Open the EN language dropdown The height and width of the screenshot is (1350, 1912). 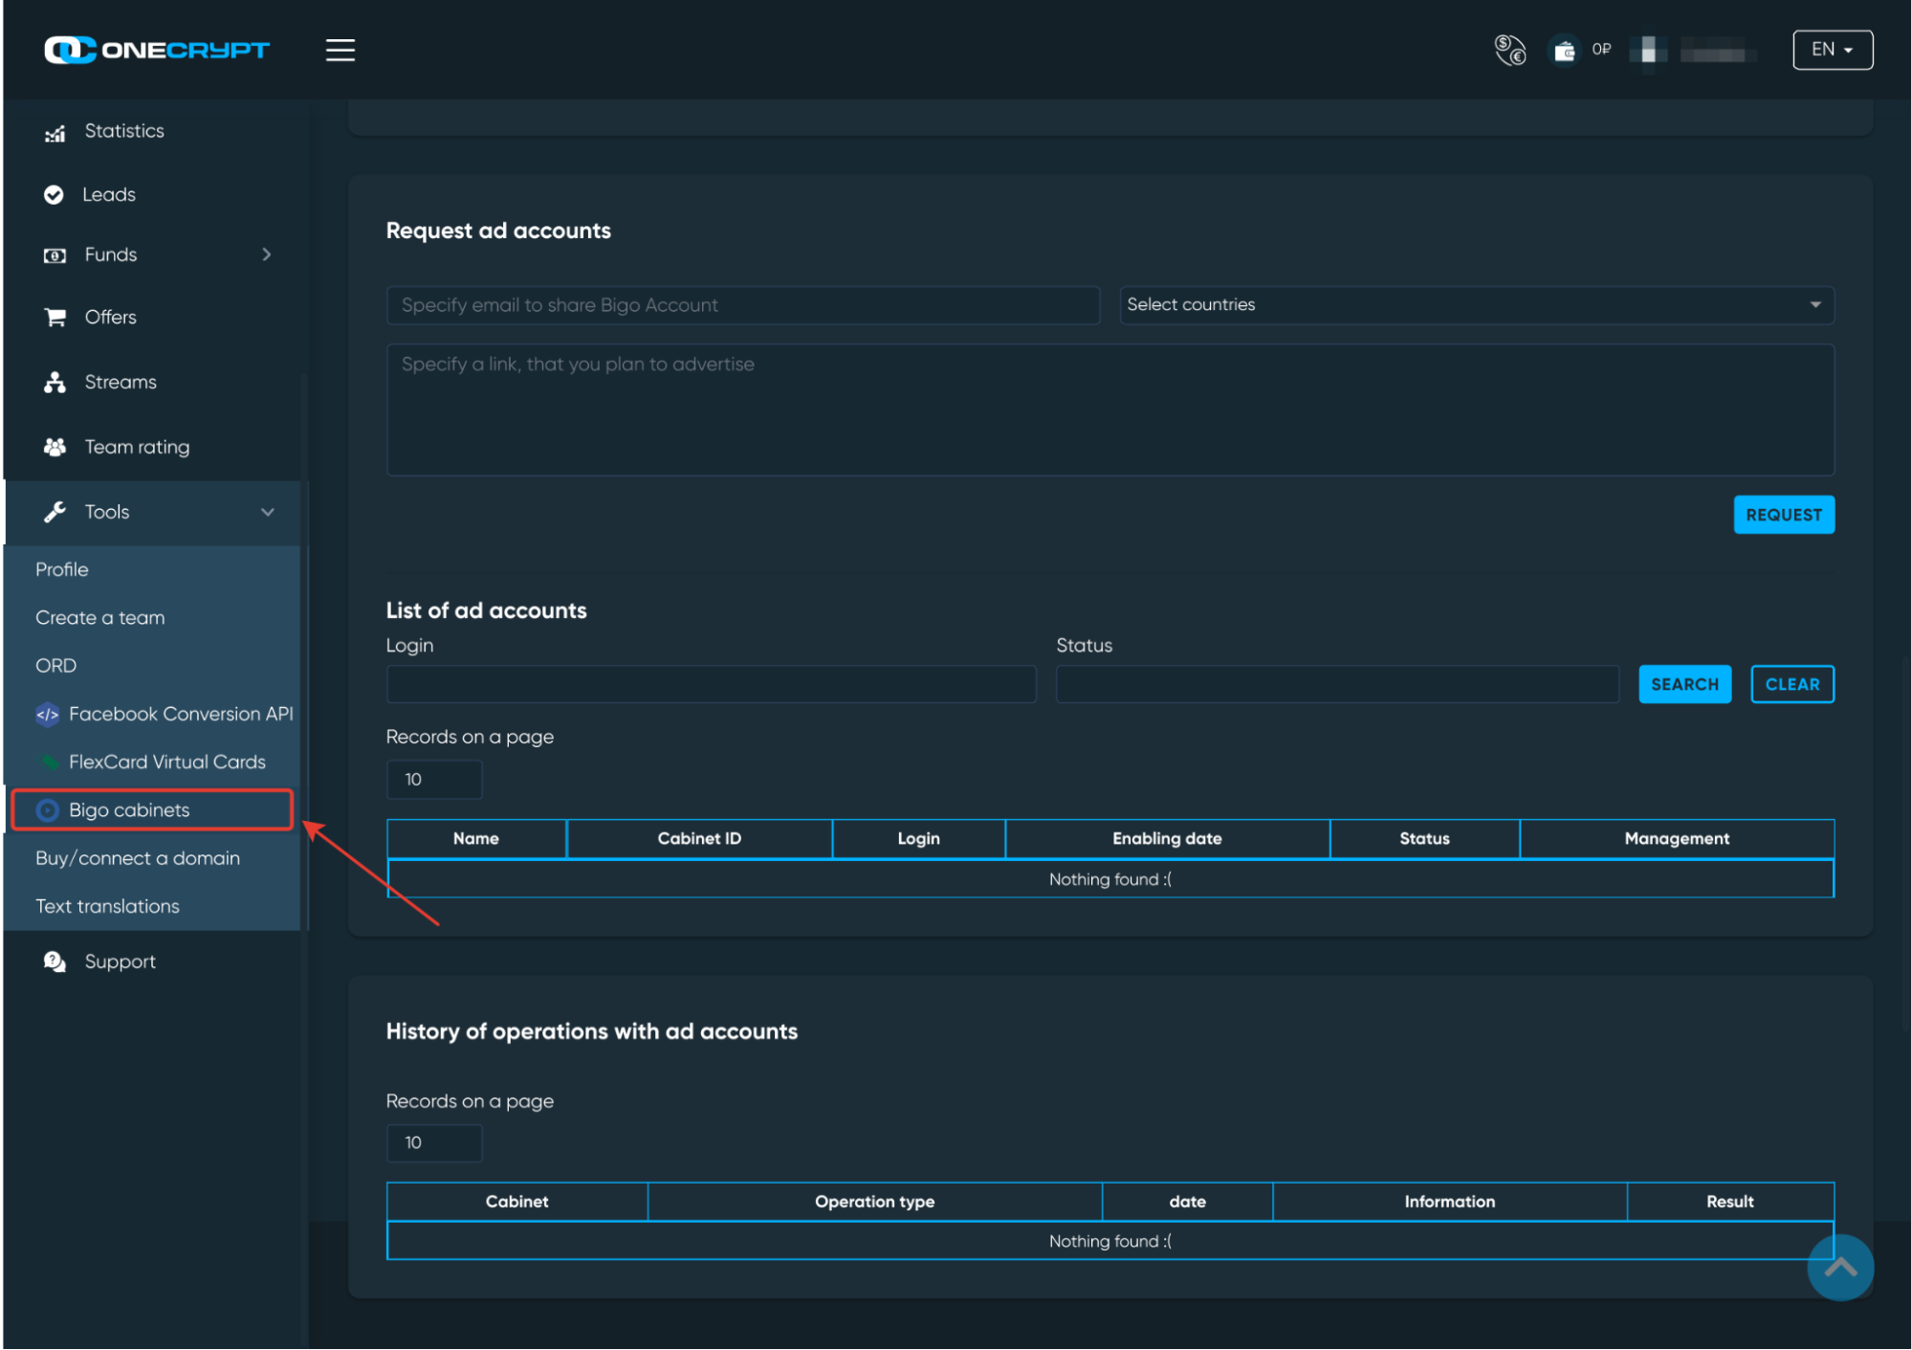[1832, 50]
